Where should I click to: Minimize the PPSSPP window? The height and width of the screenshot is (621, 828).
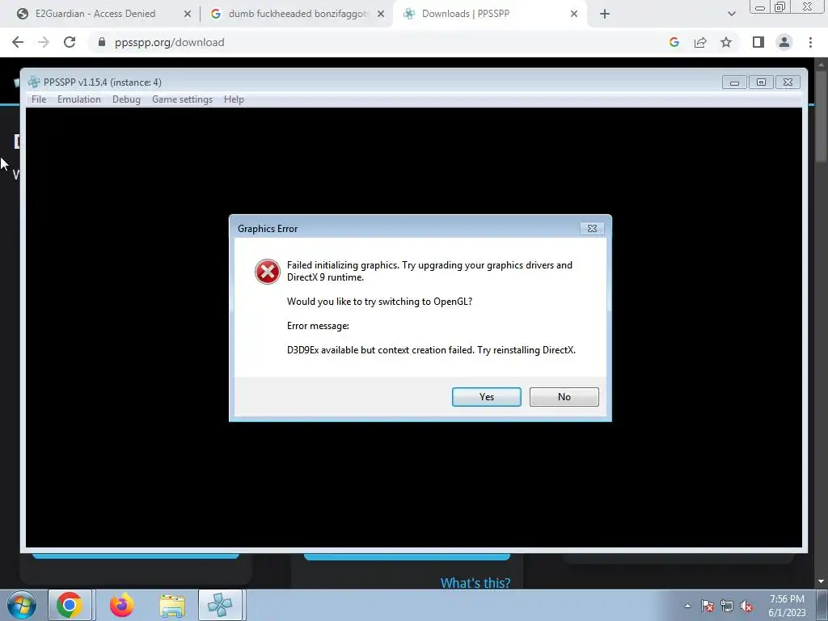tap(734, 82)
